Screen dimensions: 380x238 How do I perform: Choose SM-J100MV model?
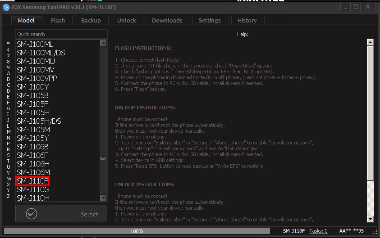[x=35, y=70]
